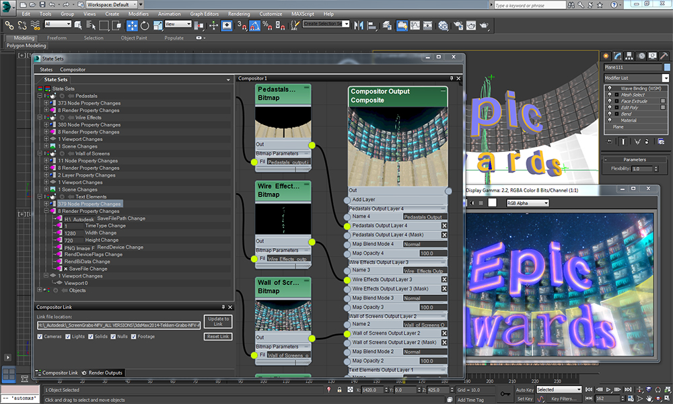Switch to the Freeform ribbon tab
This screenshot has height=404, width=673.
pyautogui.click(x=57, y=38)
